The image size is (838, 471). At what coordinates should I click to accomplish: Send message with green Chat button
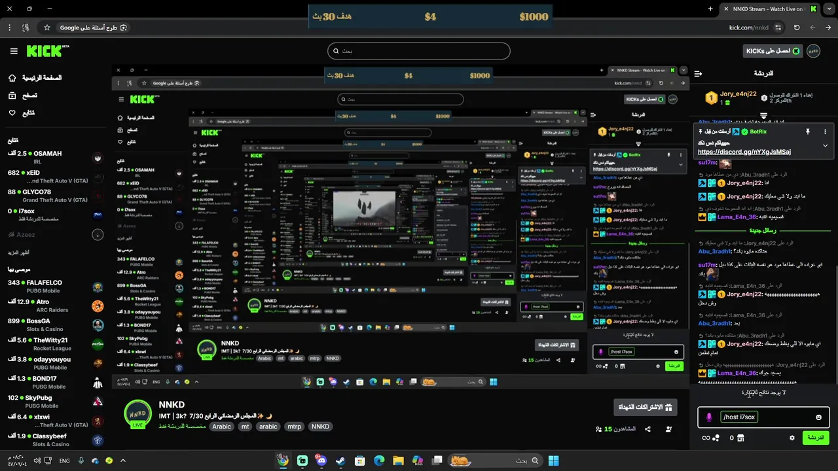[x=816, y=438]
